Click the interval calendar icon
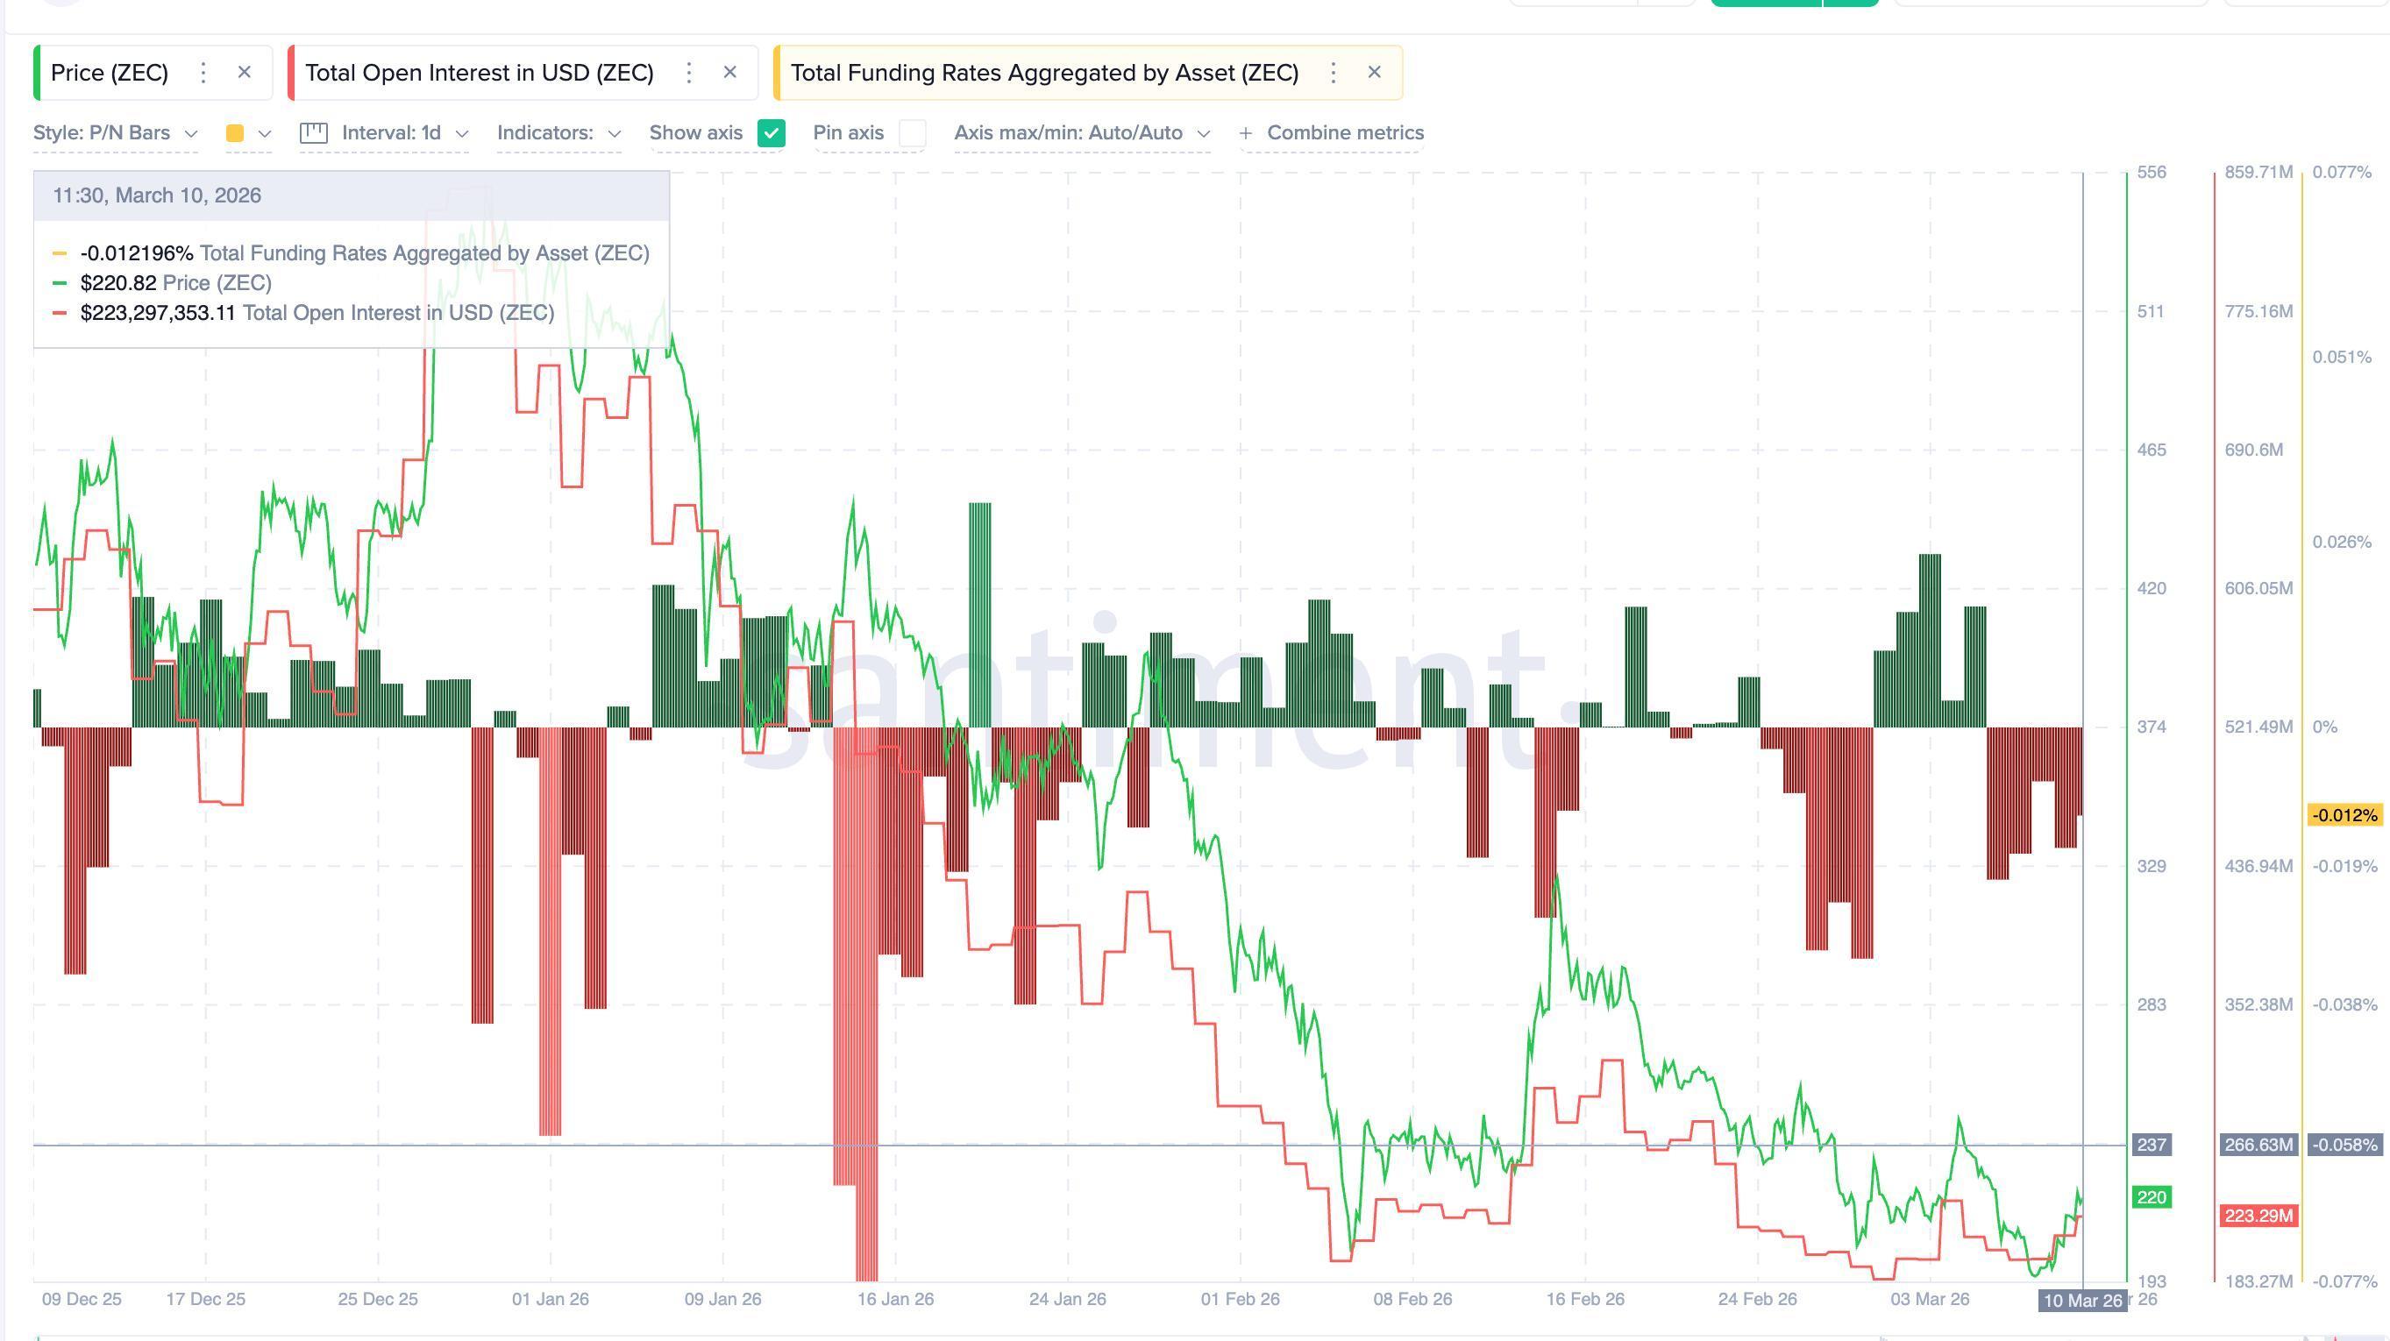This screenshot has height=1341, width=2390. click(x=314, y=132)
